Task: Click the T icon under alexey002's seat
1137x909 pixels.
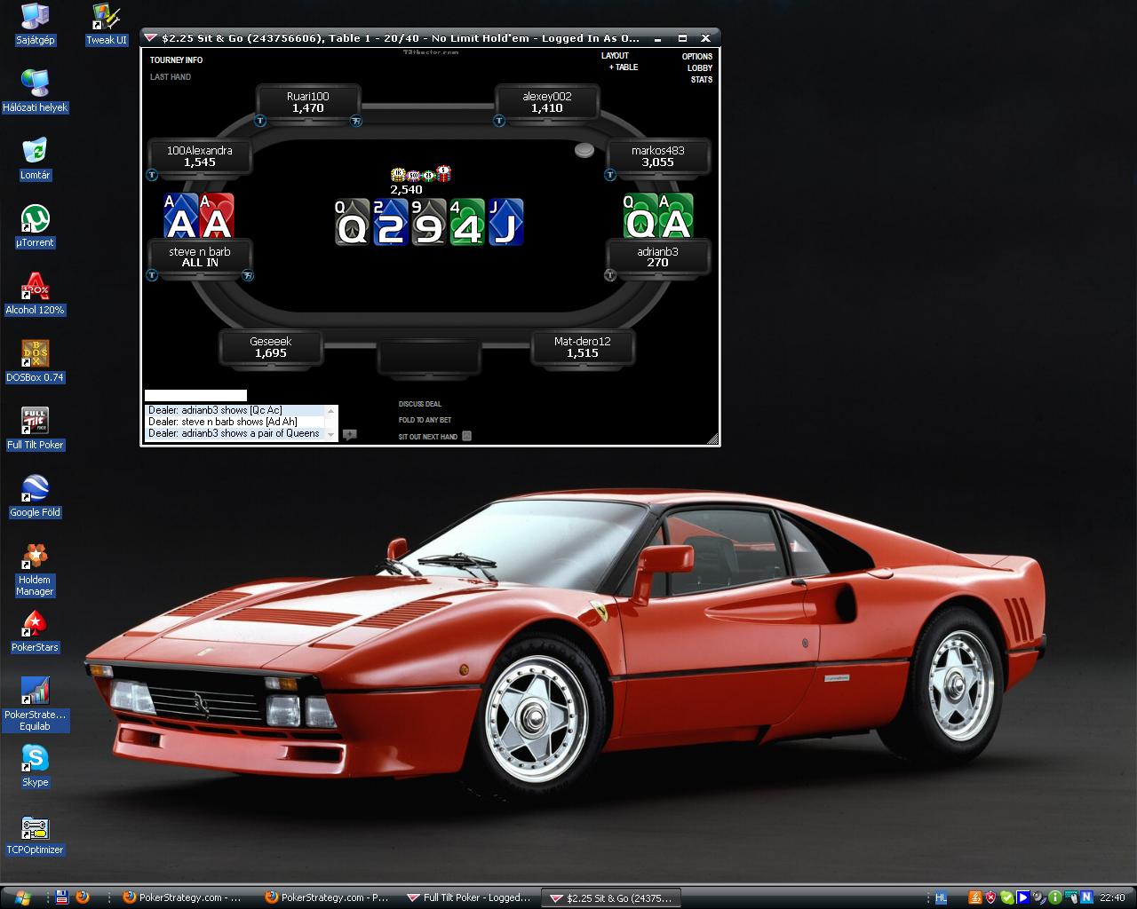Action: click(499, 121)
